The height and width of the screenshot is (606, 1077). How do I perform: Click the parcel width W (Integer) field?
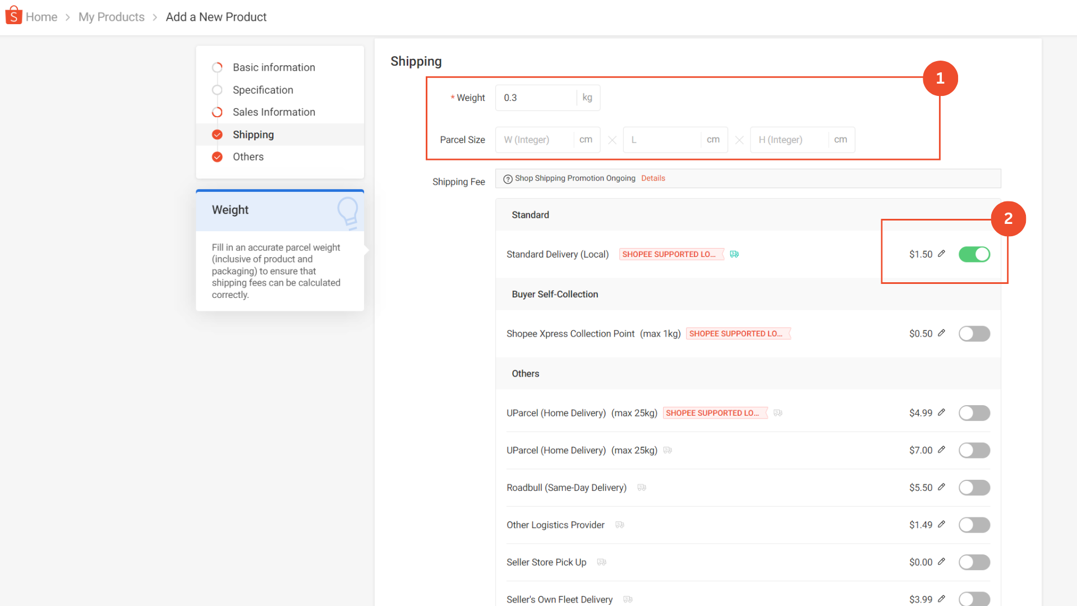click(x=534, y=140)
